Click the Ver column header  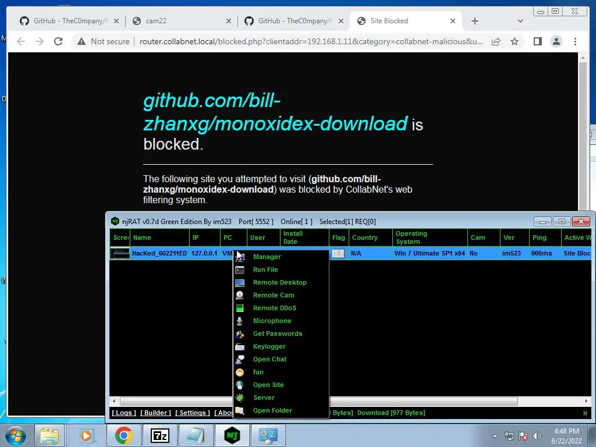[x=515, y=237]
